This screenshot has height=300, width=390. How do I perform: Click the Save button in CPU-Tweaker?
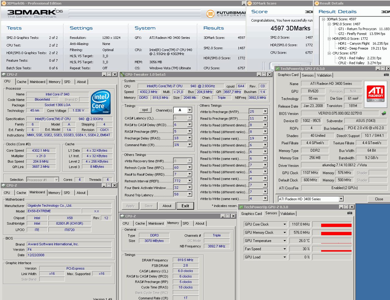click(x=149, y=206)
